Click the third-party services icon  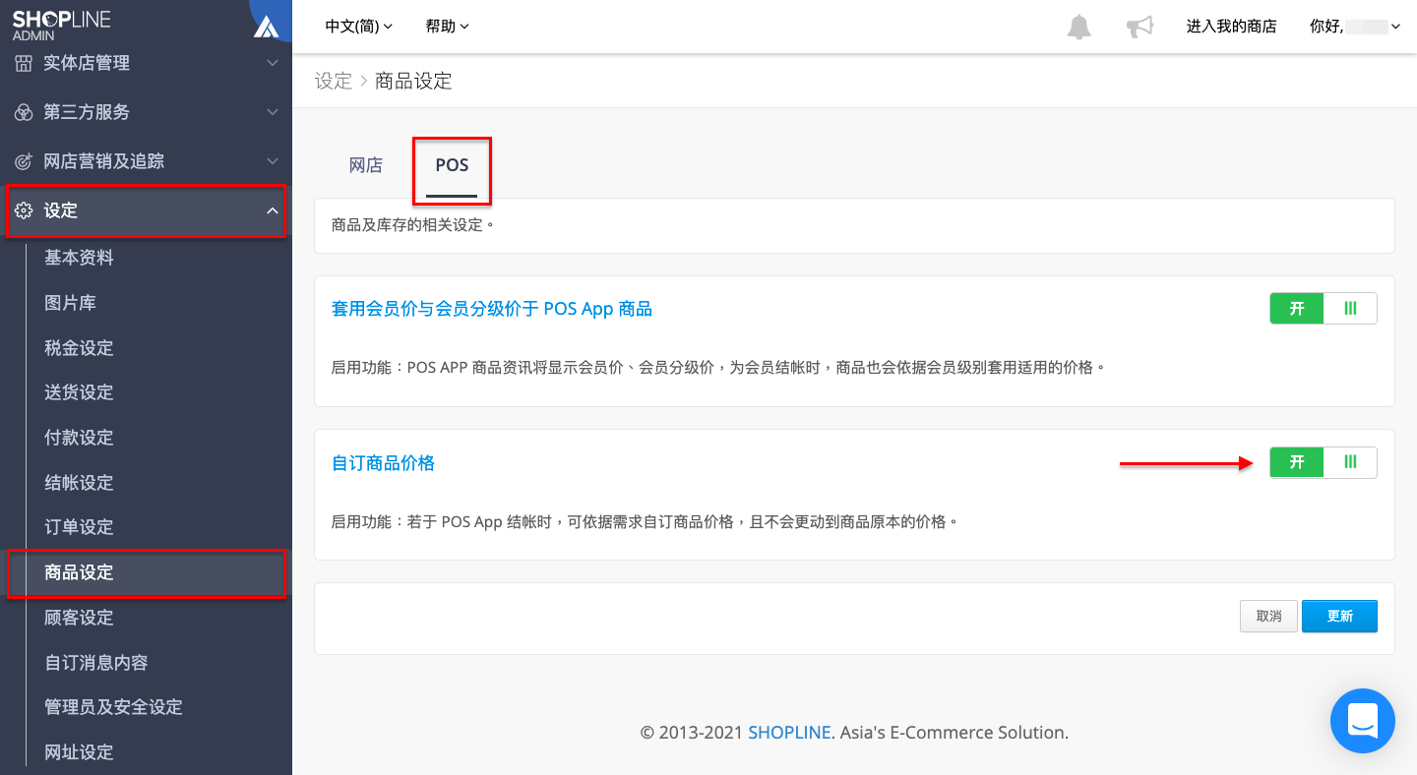tap(23, 112)
